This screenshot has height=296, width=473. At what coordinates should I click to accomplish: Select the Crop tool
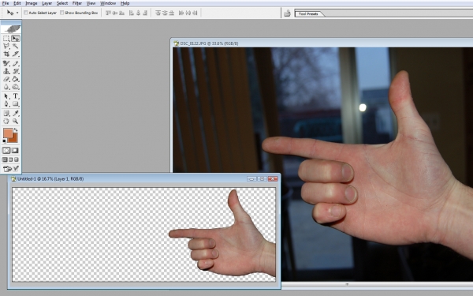(6, 54)
